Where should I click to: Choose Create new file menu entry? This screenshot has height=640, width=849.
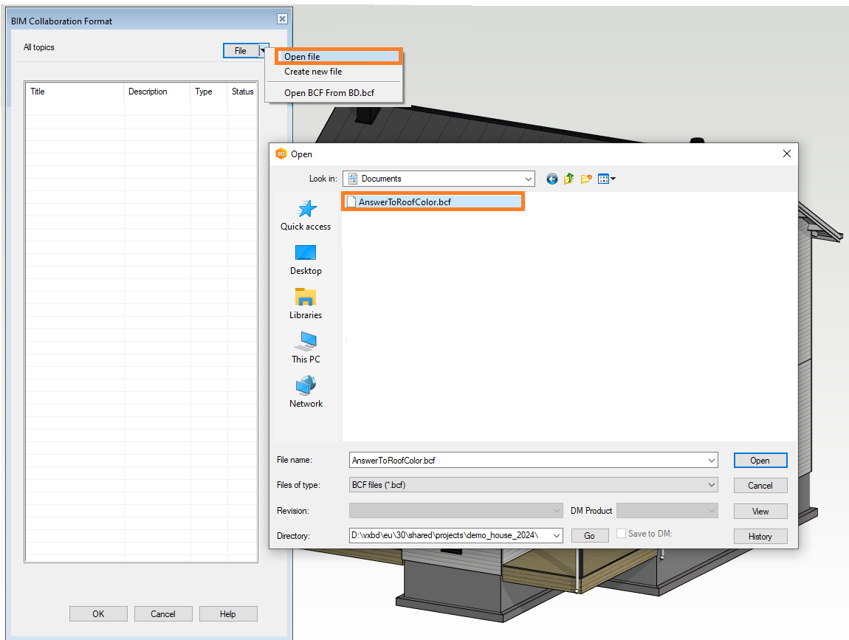313,72
